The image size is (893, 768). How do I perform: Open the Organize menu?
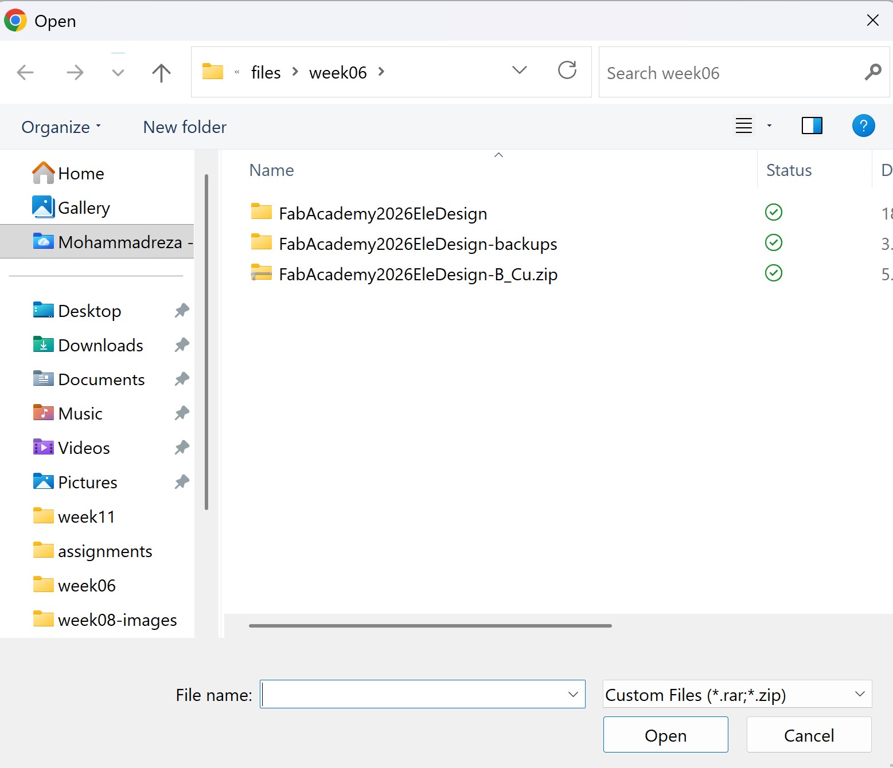[61, 127]
